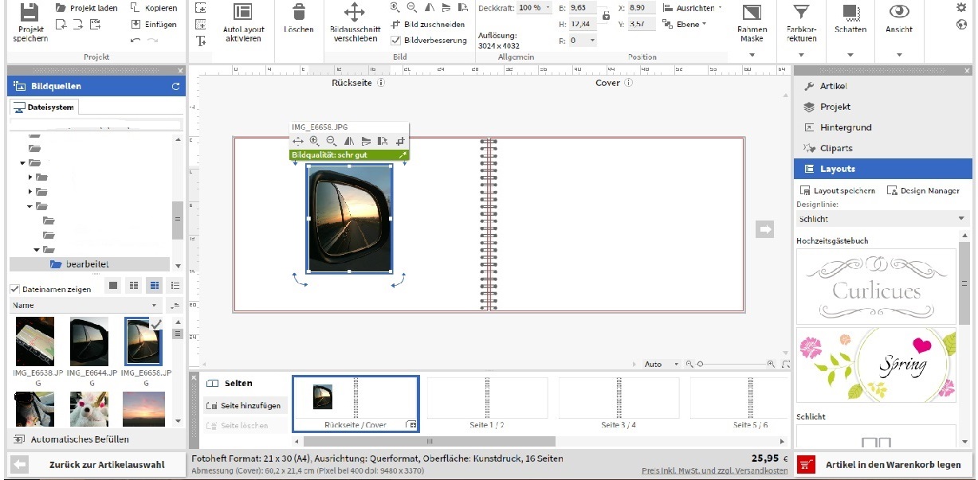The image size is (978, 480).
Task: Open the rotation R dropdown
Action: (582, 40)
